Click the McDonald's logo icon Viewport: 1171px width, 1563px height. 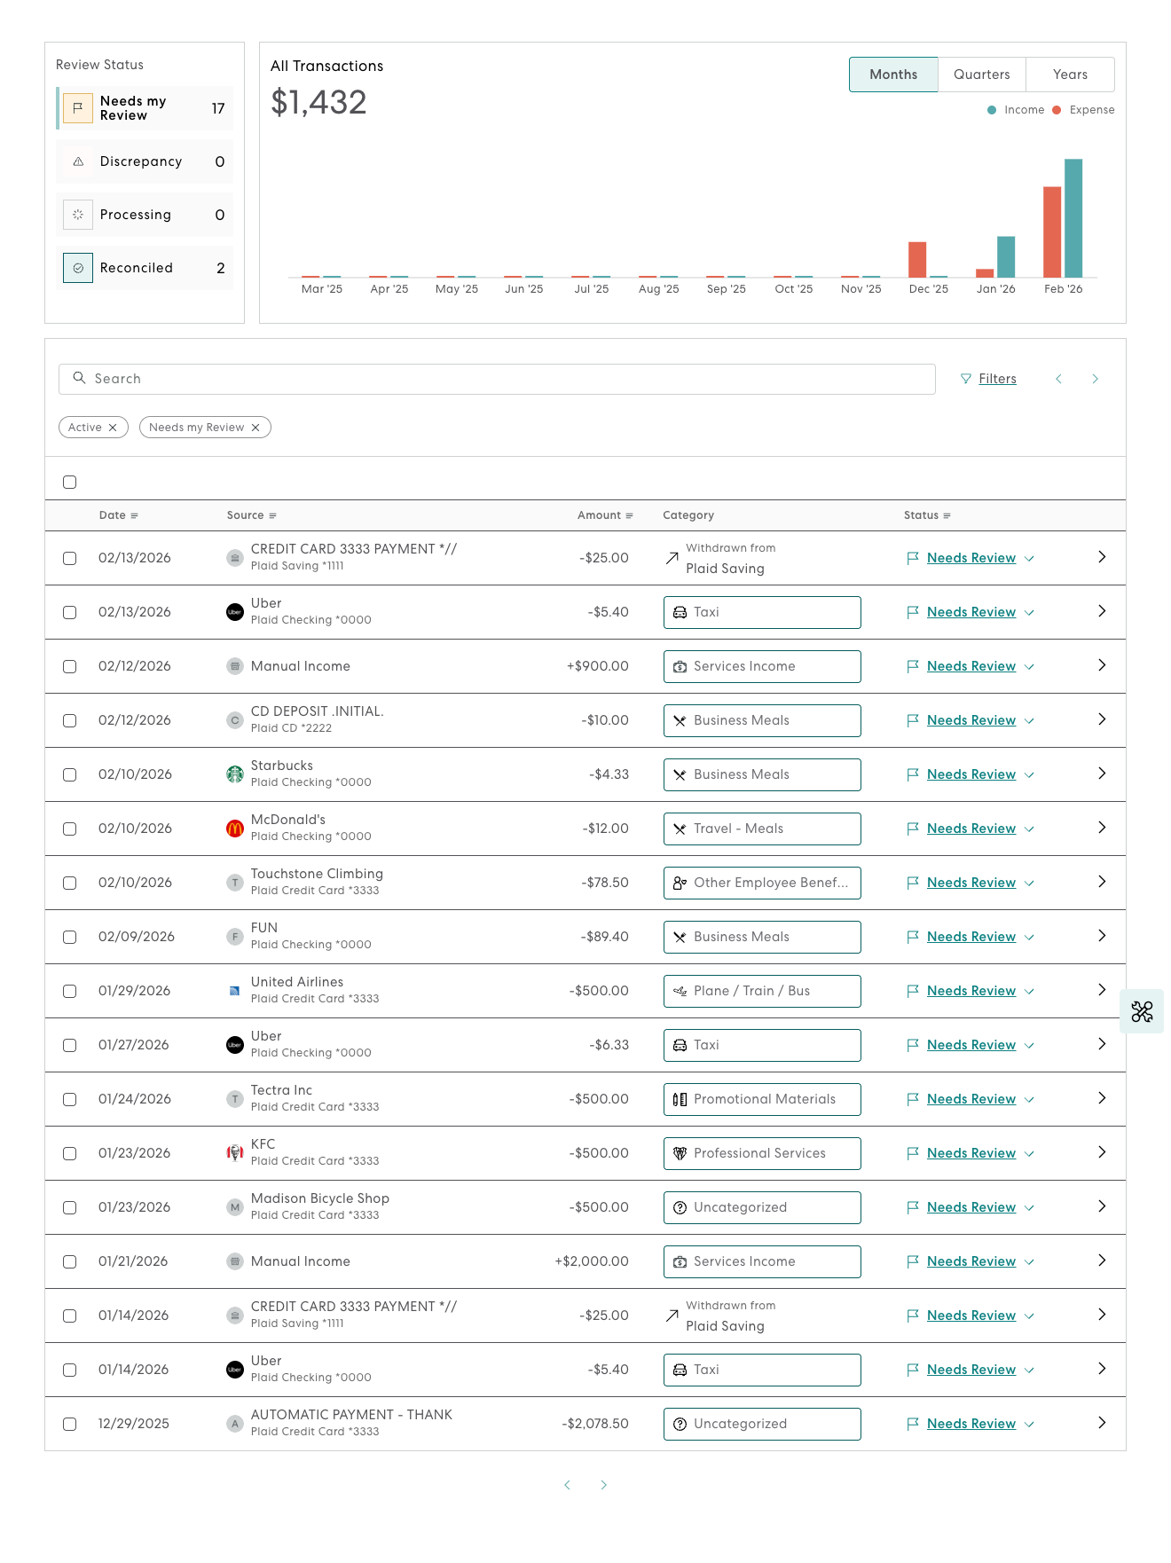coord(235,829)
